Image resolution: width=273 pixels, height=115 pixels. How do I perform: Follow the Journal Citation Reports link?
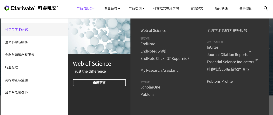[227, 55]
